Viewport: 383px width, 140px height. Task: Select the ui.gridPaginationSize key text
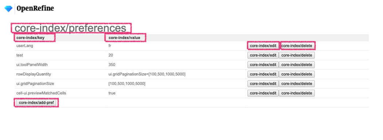click(x=35, y=83)
